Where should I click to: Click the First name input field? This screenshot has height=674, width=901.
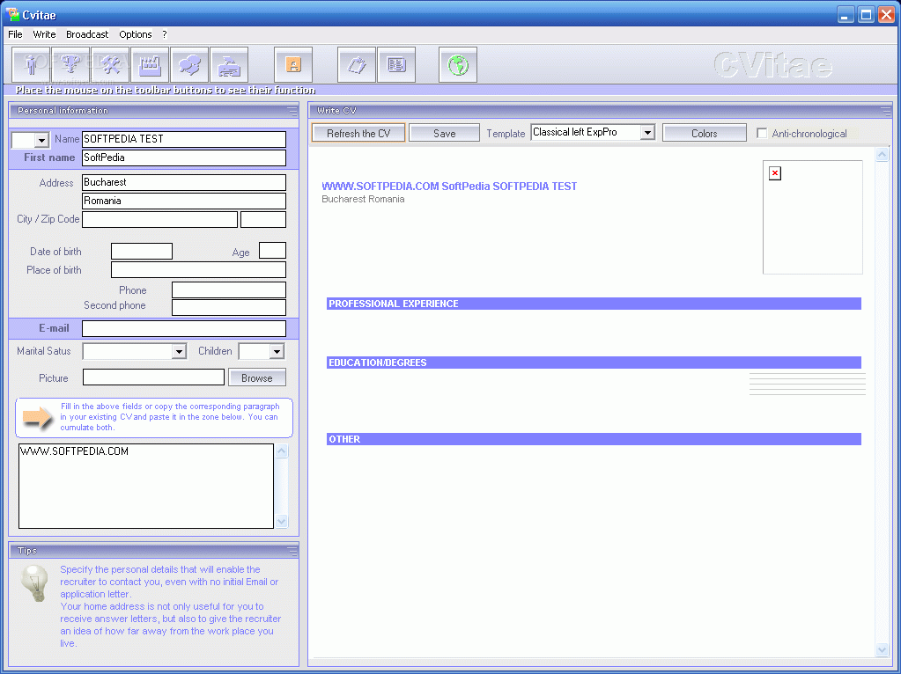tap(184, 158)
